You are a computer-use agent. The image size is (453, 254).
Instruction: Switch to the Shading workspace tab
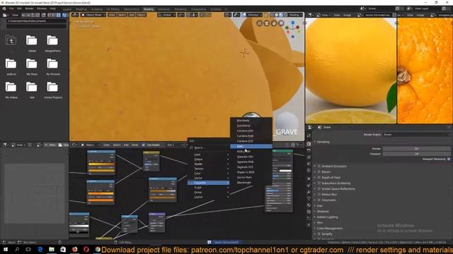149,9
